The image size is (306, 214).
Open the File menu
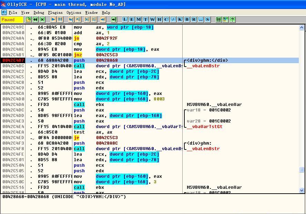pyautogui.click(x=13, y=12)
